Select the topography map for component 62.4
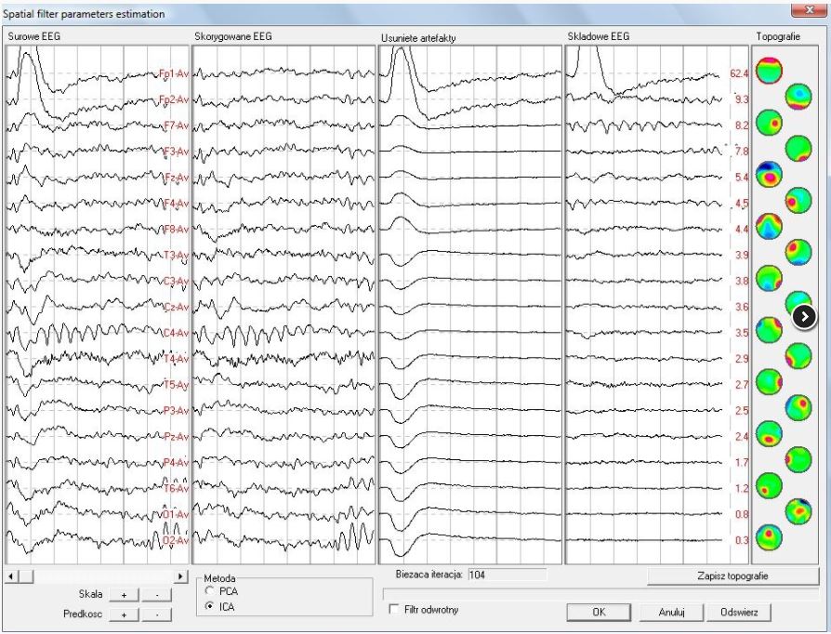This screenshot has width=831, height=634. tap(769, 71)
